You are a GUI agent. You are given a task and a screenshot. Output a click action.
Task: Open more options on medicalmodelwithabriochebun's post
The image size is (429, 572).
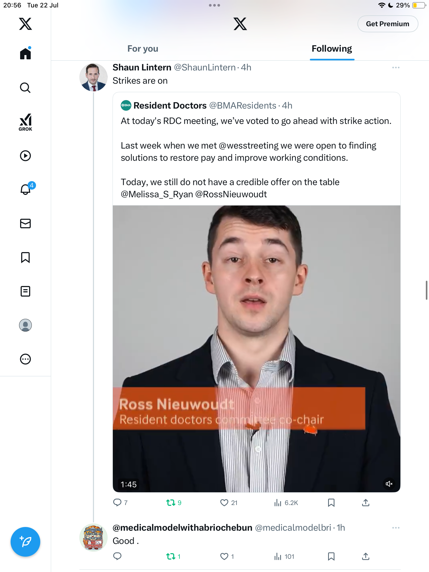[x=396, y=528]
